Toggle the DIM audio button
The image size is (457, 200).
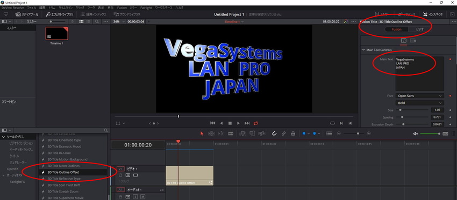click(x=445, y=134)
